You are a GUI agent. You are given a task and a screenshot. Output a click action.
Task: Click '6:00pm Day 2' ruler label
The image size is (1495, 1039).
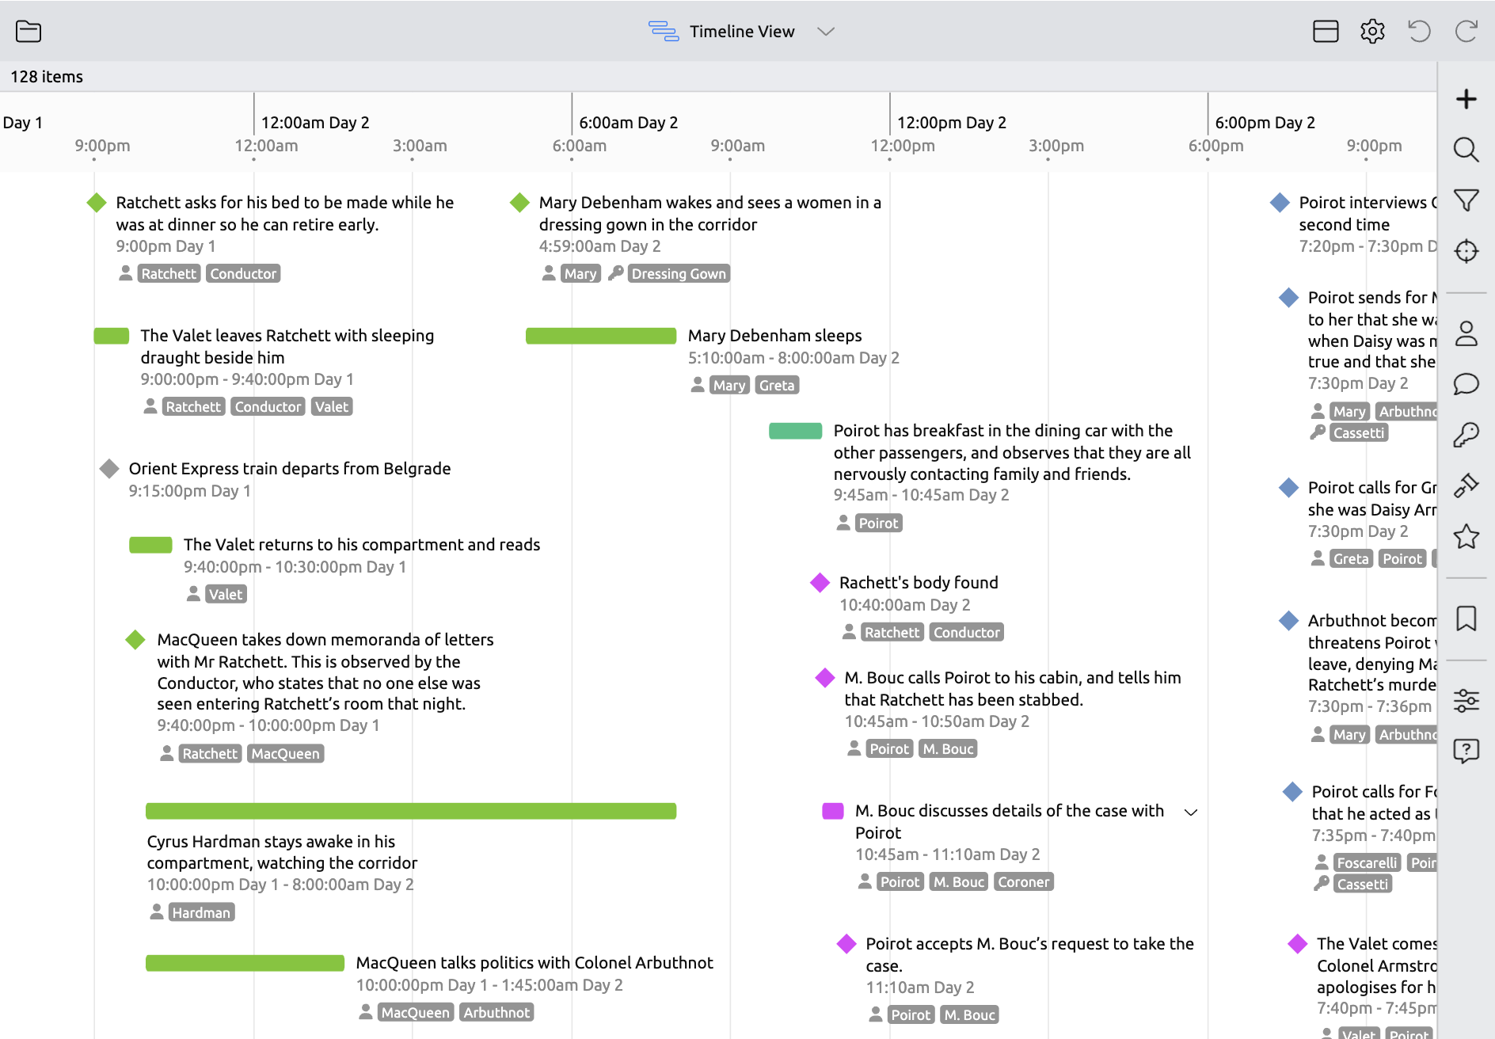[x=1265, y=123]
